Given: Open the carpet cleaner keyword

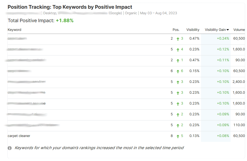Looking at the screenshot, I should tap(19, 136).
